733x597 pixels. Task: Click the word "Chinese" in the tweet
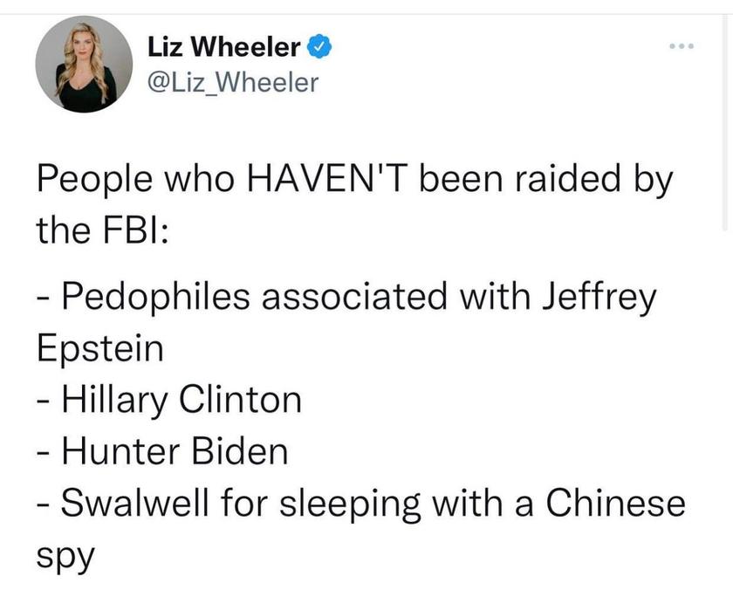point(616,503)
